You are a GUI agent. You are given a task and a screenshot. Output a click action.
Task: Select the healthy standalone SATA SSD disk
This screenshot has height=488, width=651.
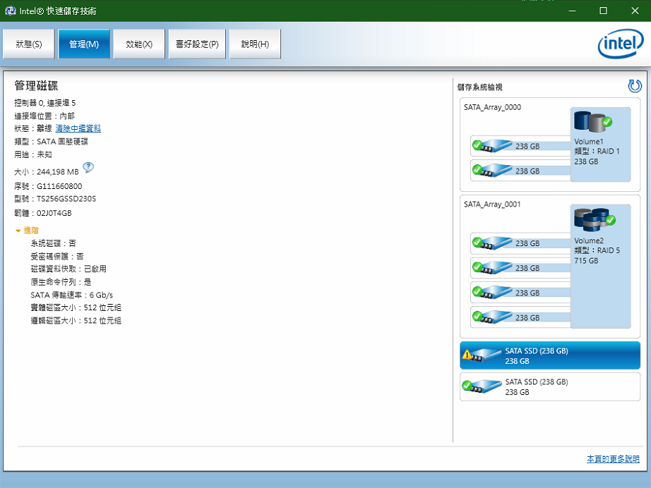(x=550, y=387)
